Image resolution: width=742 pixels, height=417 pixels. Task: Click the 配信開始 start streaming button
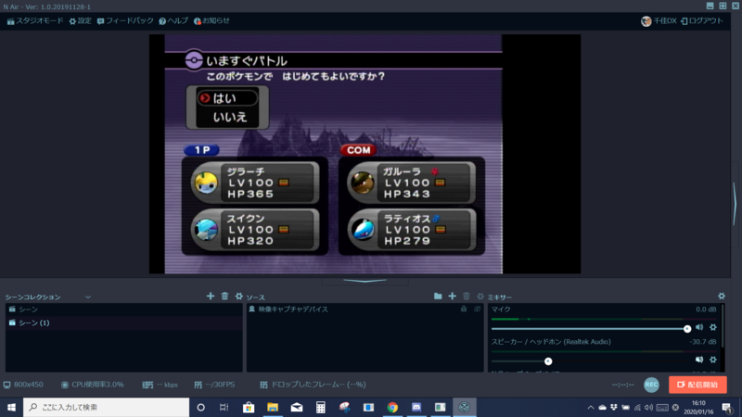tap(697, 385)
